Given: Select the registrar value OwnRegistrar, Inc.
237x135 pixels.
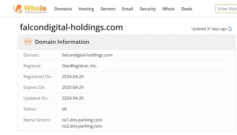Looking at the screenshot, I should (x=79, y=66).
